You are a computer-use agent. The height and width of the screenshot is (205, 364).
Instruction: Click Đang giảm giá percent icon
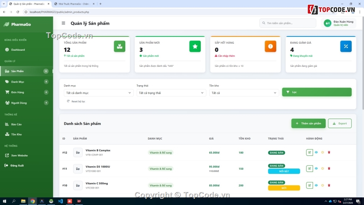point(346,46)
